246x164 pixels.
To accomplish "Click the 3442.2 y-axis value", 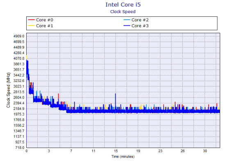I will click(19, 75).
